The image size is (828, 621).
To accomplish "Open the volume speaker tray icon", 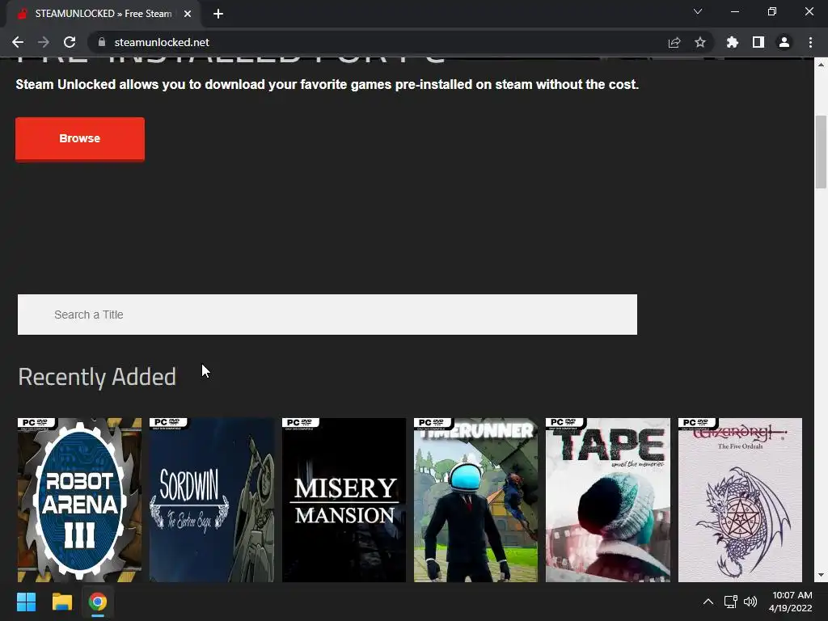I will 750,602.
